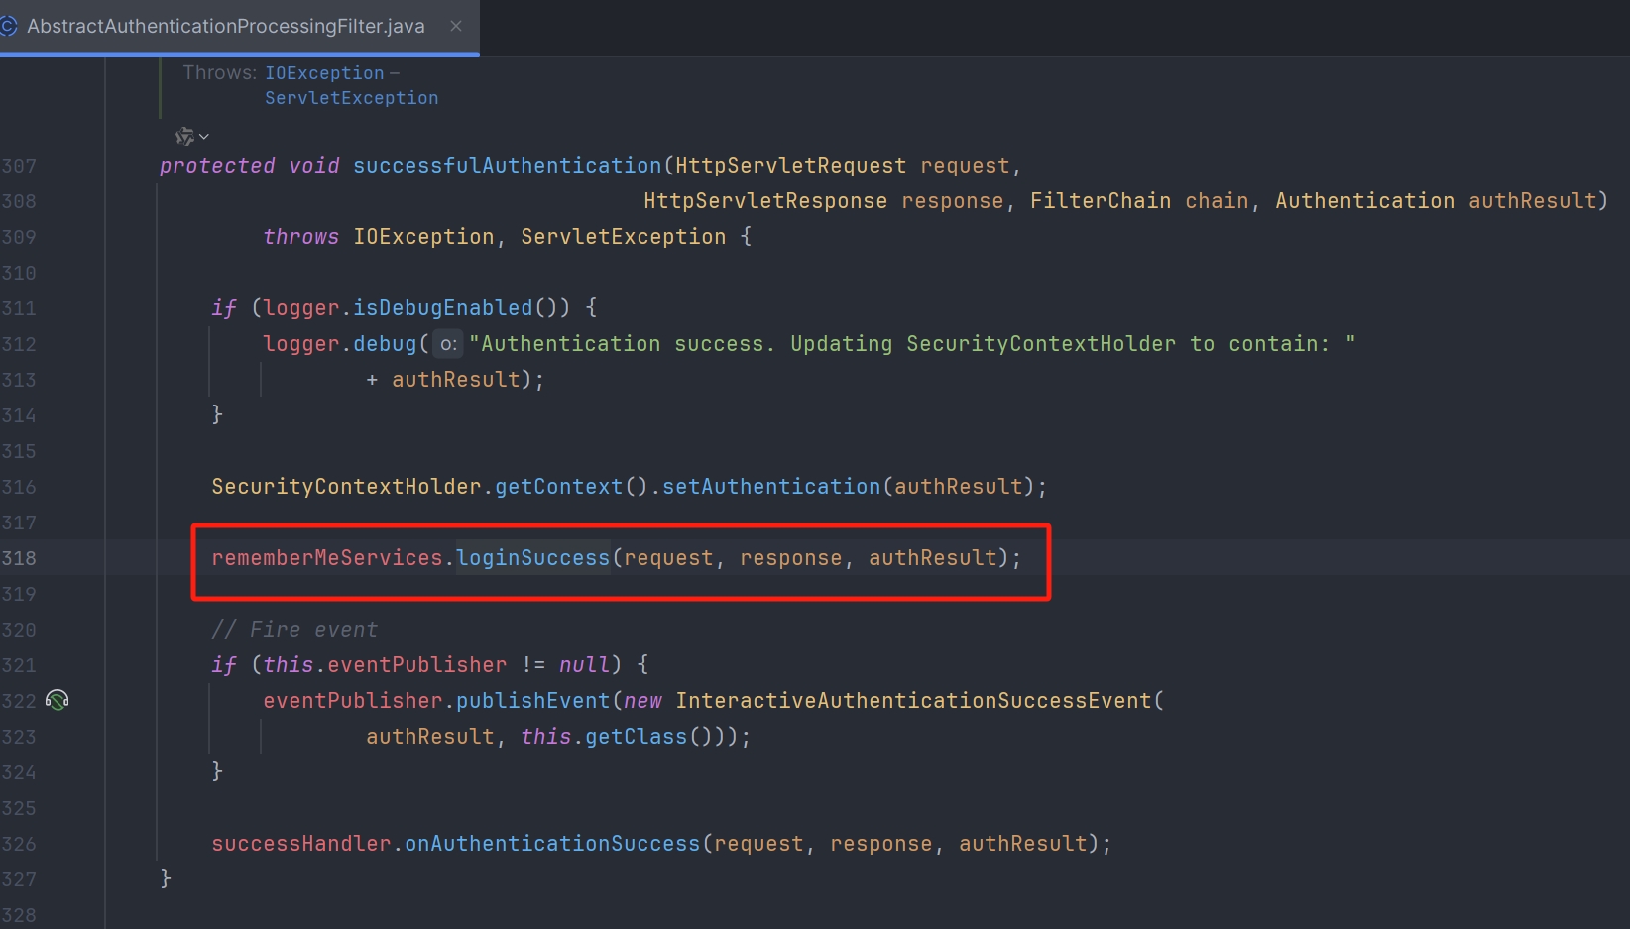Place the cursor on the loginSuccess method call
The height and width of the screenshot is (929, 1630).
(x=532, y=558)
